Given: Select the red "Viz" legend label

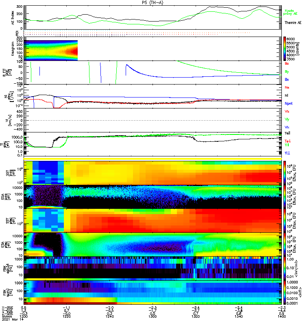Looking at the screenshot, I should click(287, 111).
